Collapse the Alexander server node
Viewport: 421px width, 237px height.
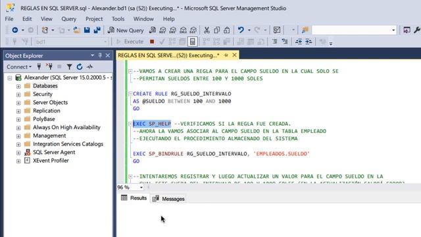tap(10, 78)
